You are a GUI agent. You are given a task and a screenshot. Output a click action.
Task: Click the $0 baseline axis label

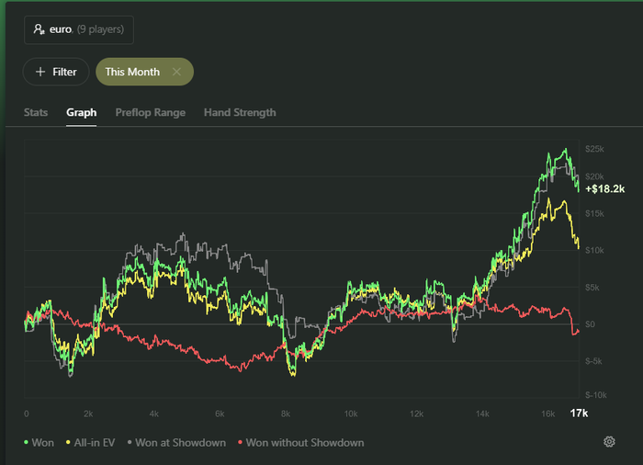click(591, 324)
